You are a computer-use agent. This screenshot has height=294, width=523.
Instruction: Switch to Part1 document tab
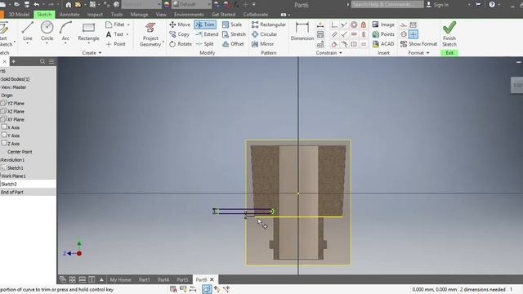[x=144, y=279]
